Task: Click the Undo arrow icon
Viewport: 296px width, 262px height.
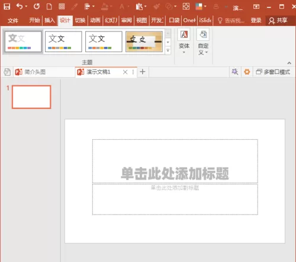Action: click(20, 7)
